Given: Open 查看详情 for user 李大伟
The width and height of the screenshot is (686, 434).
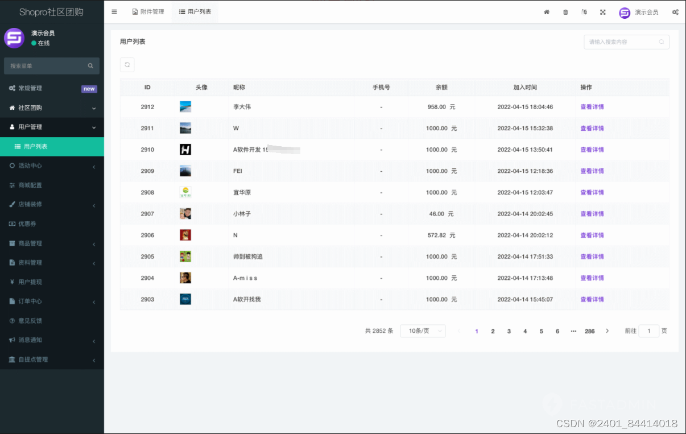Looking at the screenshot, I should [x=592, y=106].
